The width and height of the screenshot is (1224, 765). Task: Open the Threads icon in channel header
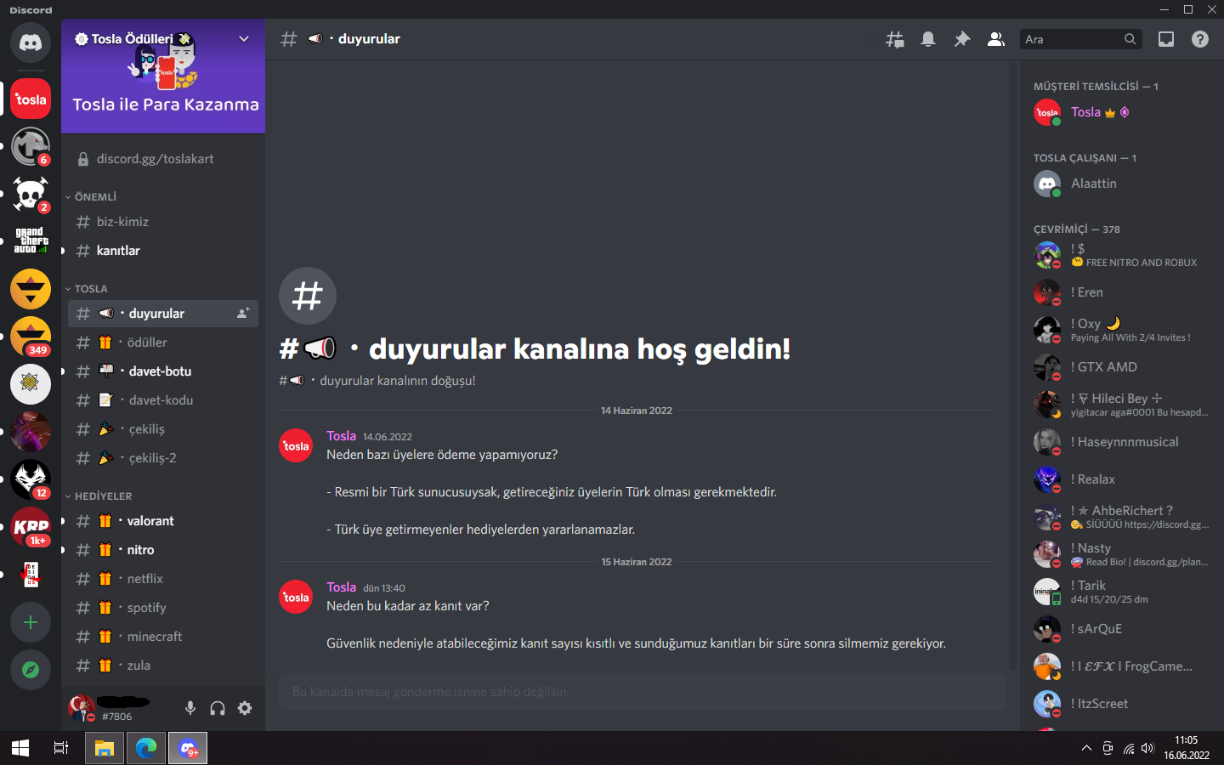coord(894,39)
